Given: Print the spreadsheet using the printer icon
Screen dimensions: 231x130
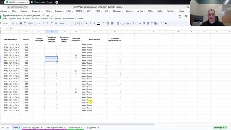Looking at the screenshot, I should coord(21,23).
